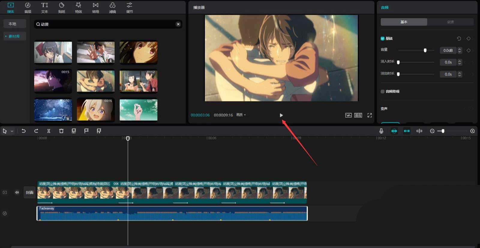
Task: Click the timeline playhead marker at 00:03
Action: [128, 138]
